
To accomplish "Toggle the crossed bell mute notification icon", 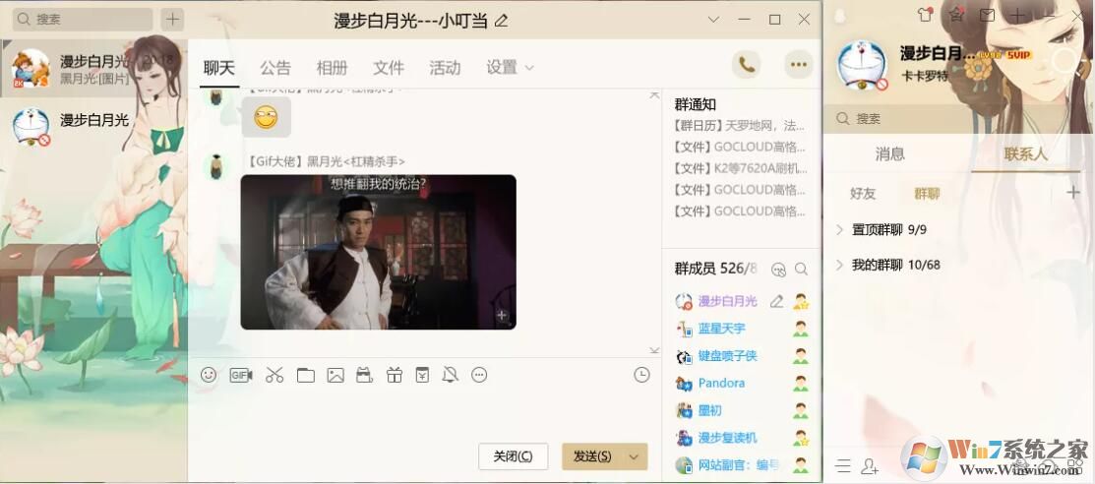I will pos(451,375).
